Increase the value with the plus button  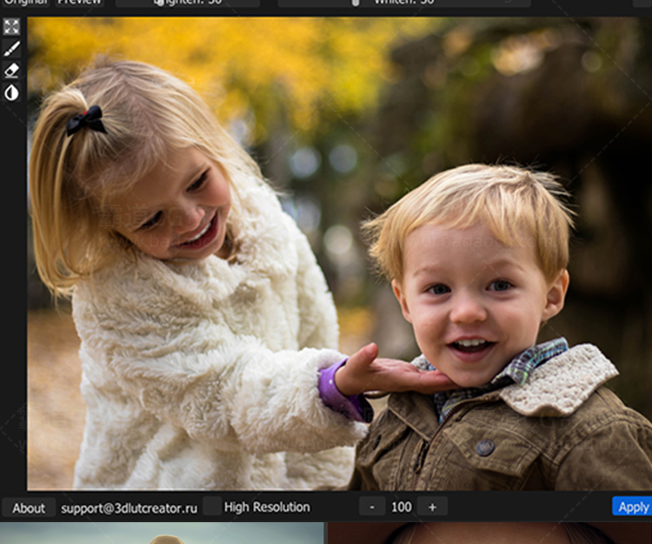pyautogui.click(x=432, y=507)
